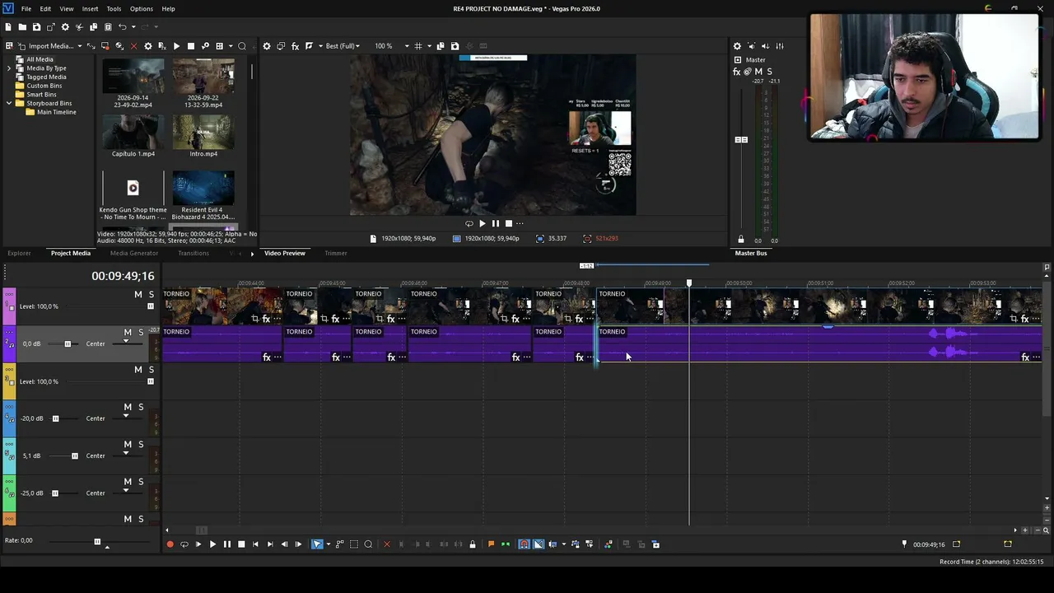Switch to the Media Generator tab

point(133,253)
